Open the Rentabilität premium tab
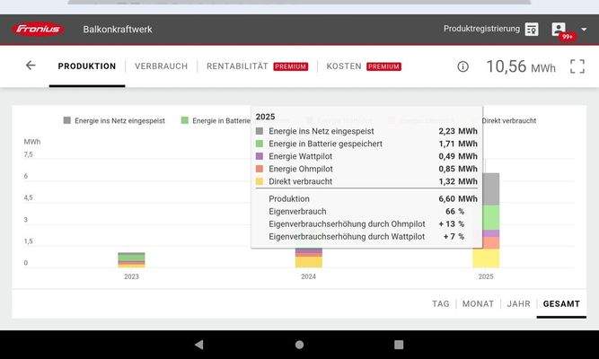This screenshot has height=359, width=599. pos(257,66)
